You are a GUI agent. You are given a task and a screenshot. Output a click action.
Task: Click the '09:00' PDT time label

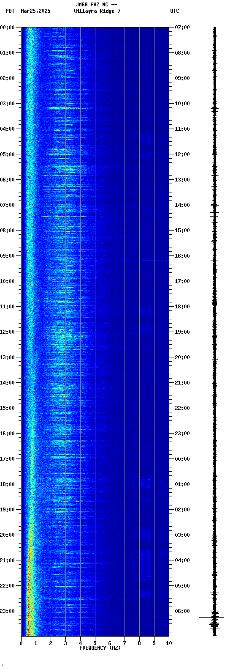tap(7, 256)
